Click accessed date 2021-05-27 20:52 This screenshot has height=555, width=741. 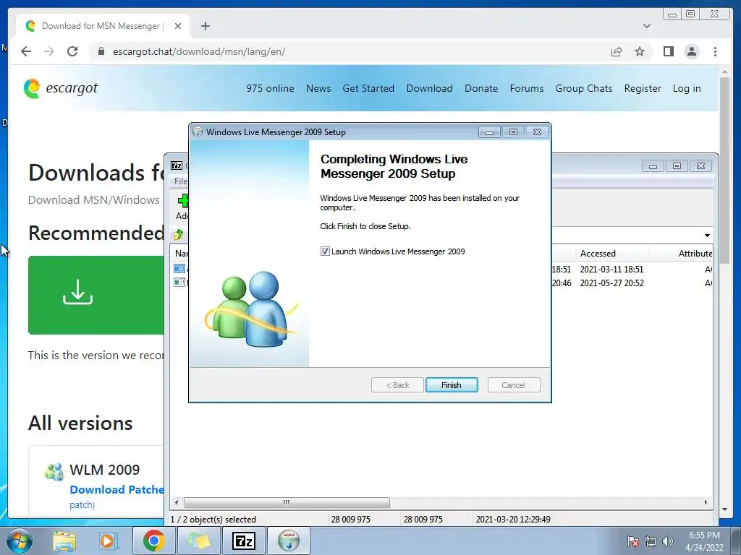(x=611, y=283)
